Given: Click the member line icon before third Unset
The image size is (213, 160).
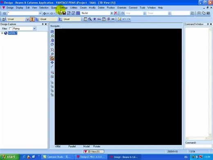Looking at the screenshot, I should [60, 19].
